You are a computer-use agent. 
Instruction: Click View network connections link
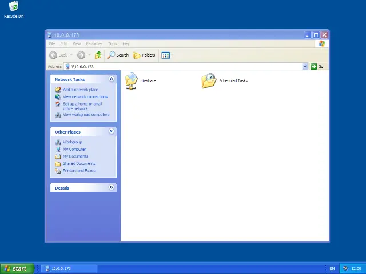[x=85, y=96]
